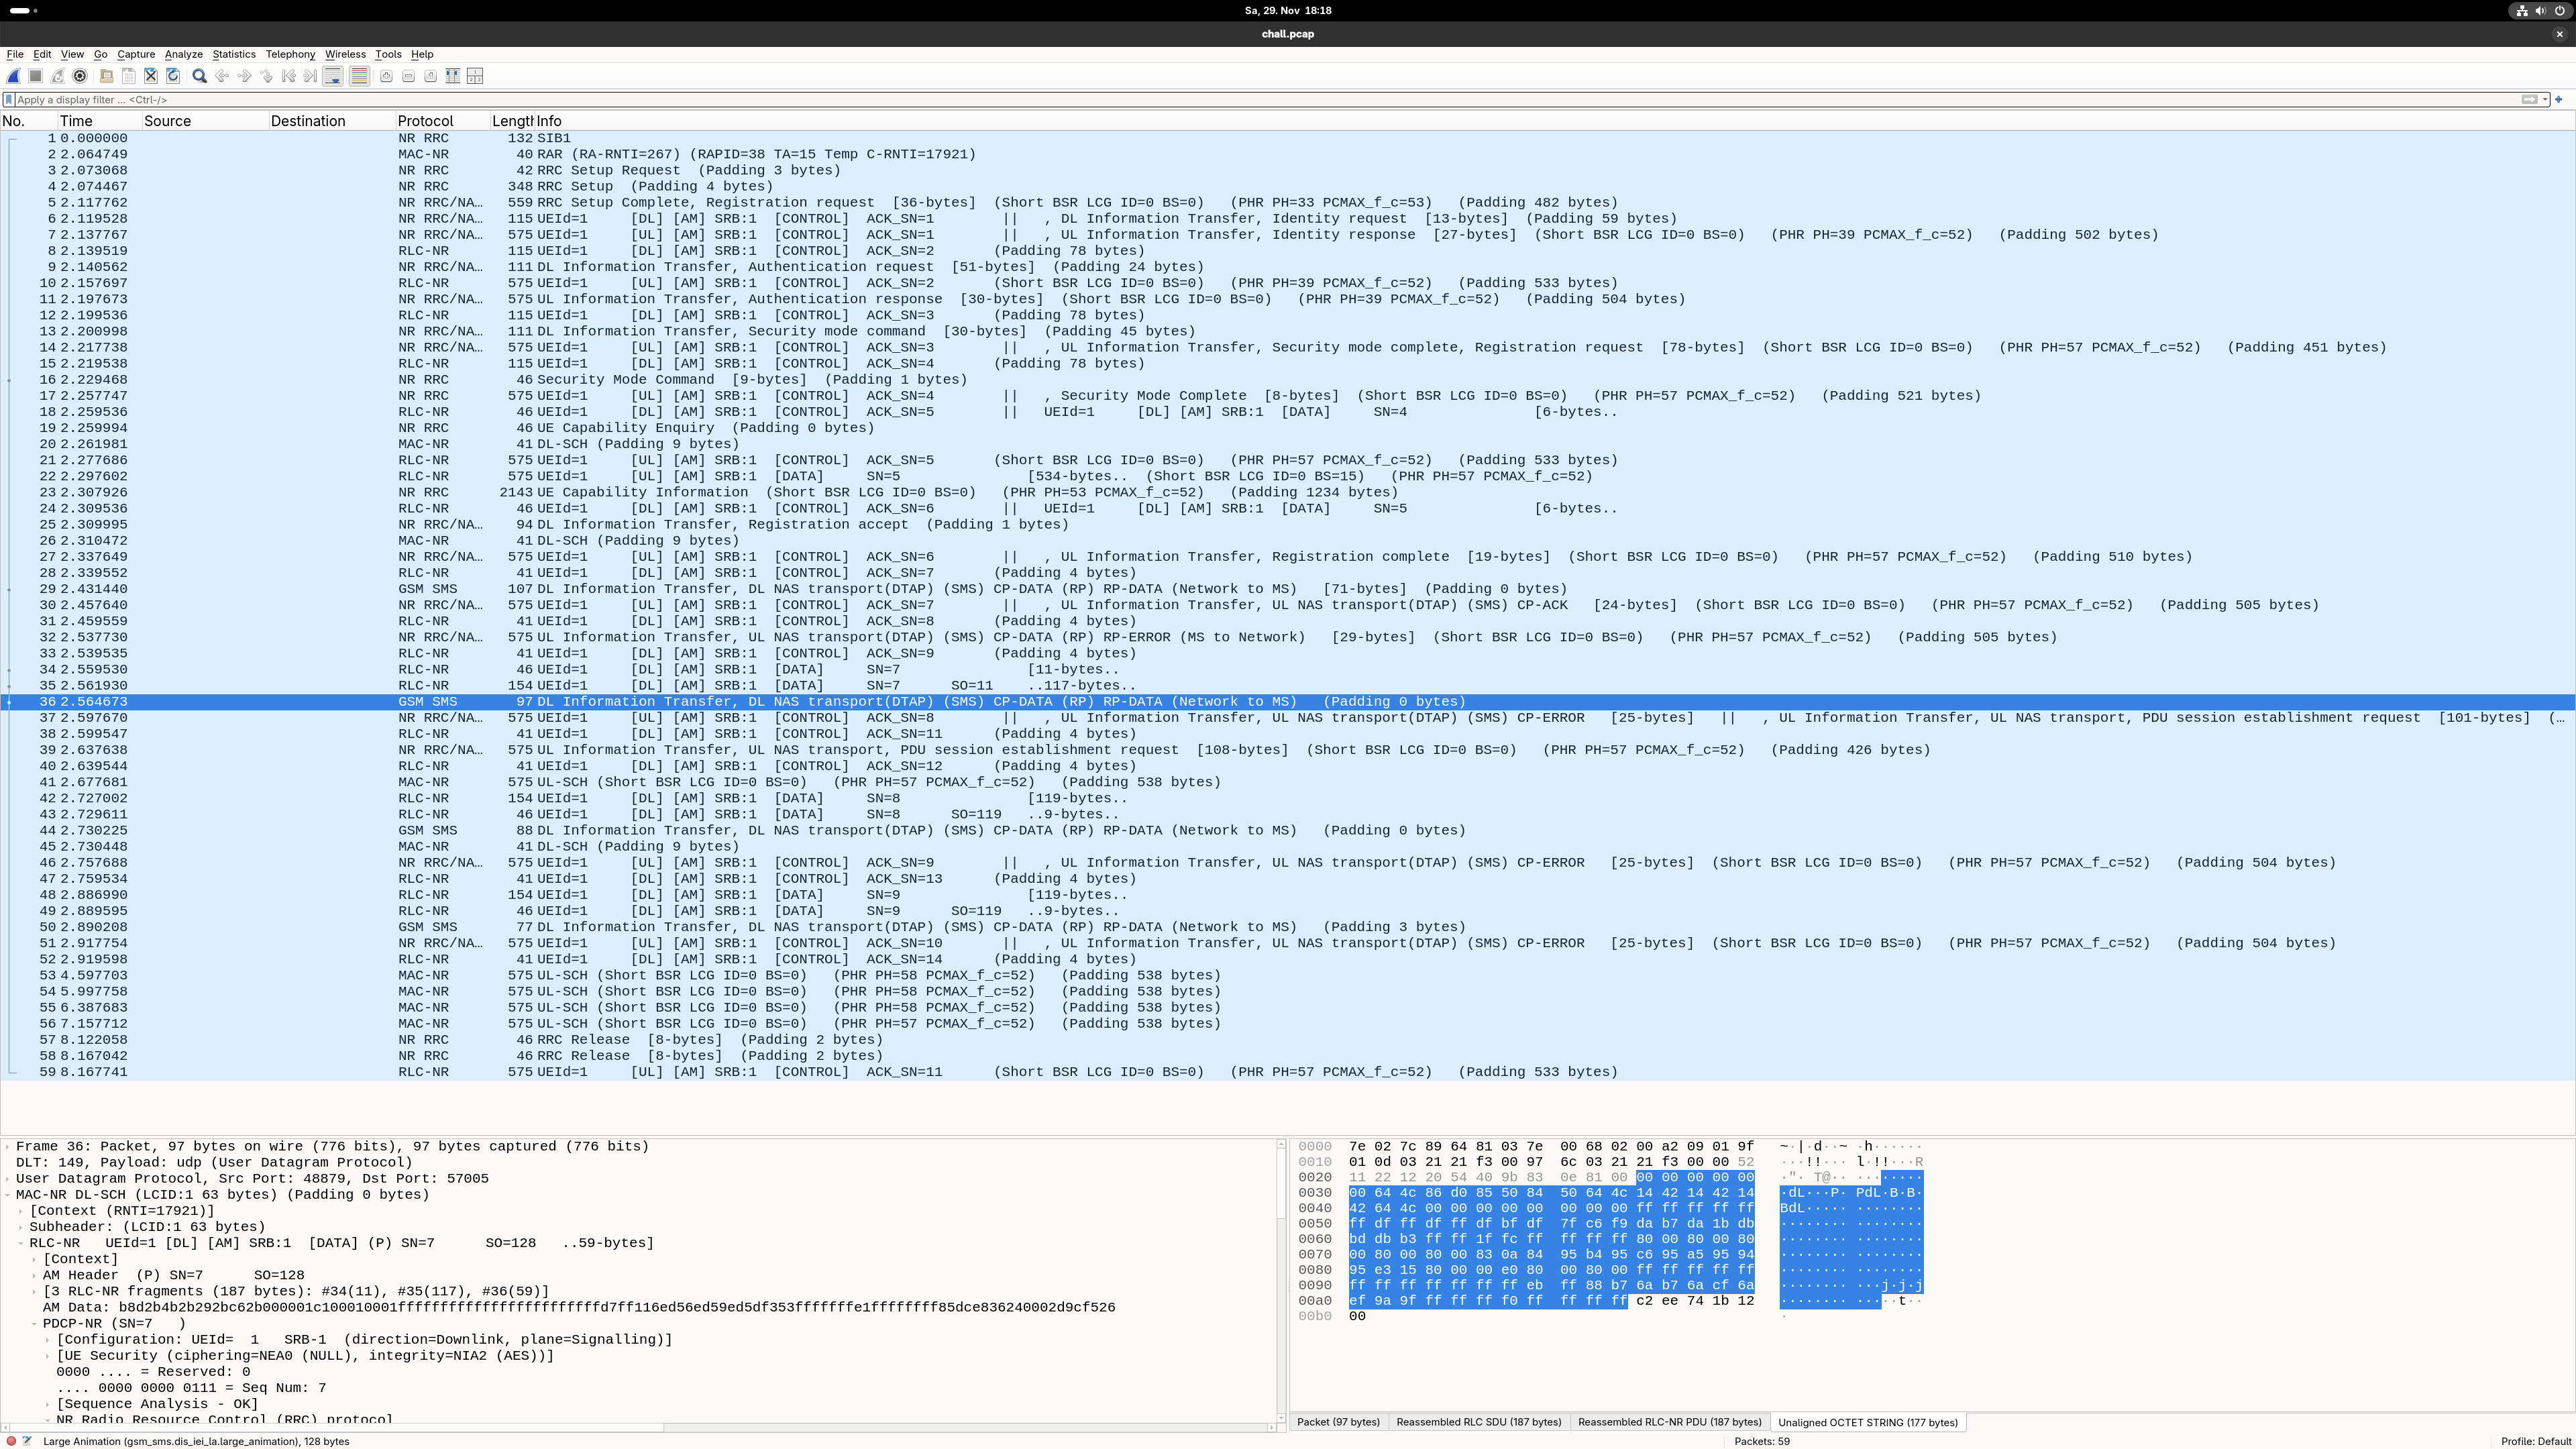This screenshot has height=1449, width=2576.
Task: Jump to the first packet
Action: [x=289, y=76]
